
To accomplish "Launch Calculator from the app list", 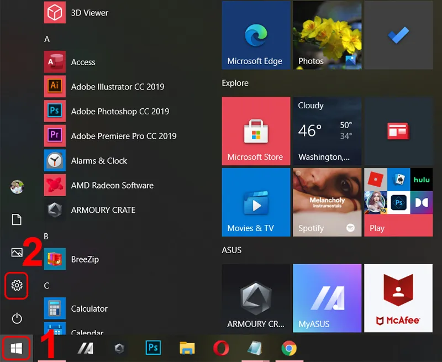I will click(x=88, y=308).
